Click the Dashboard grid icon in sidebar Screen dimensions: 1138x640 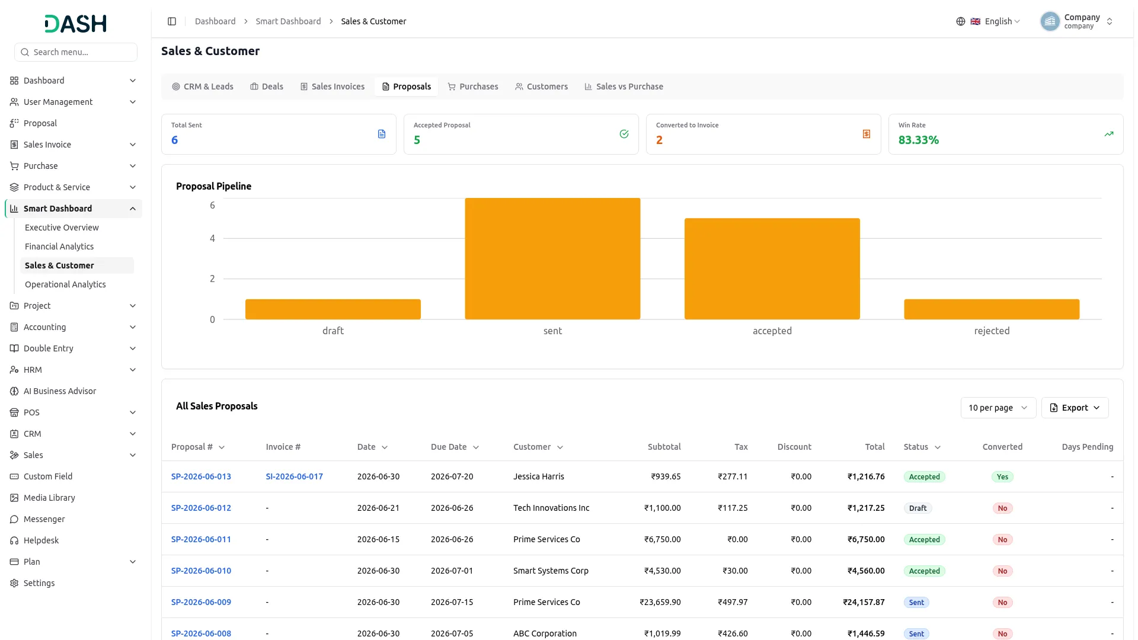coord(14,81)
